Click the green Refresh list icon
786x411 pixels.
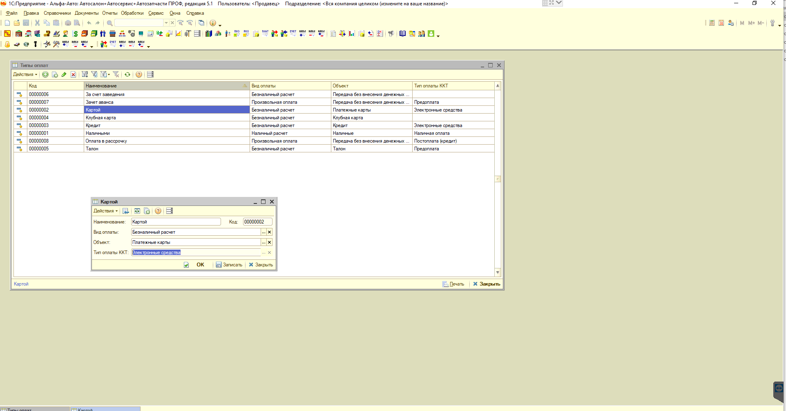127,74
